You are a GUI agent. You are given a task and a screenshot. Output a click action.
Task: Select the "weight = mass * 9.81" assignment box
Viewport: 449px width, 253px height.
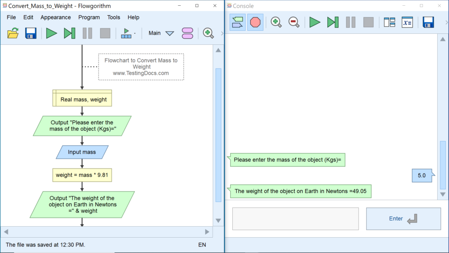(x=82, y=175)
